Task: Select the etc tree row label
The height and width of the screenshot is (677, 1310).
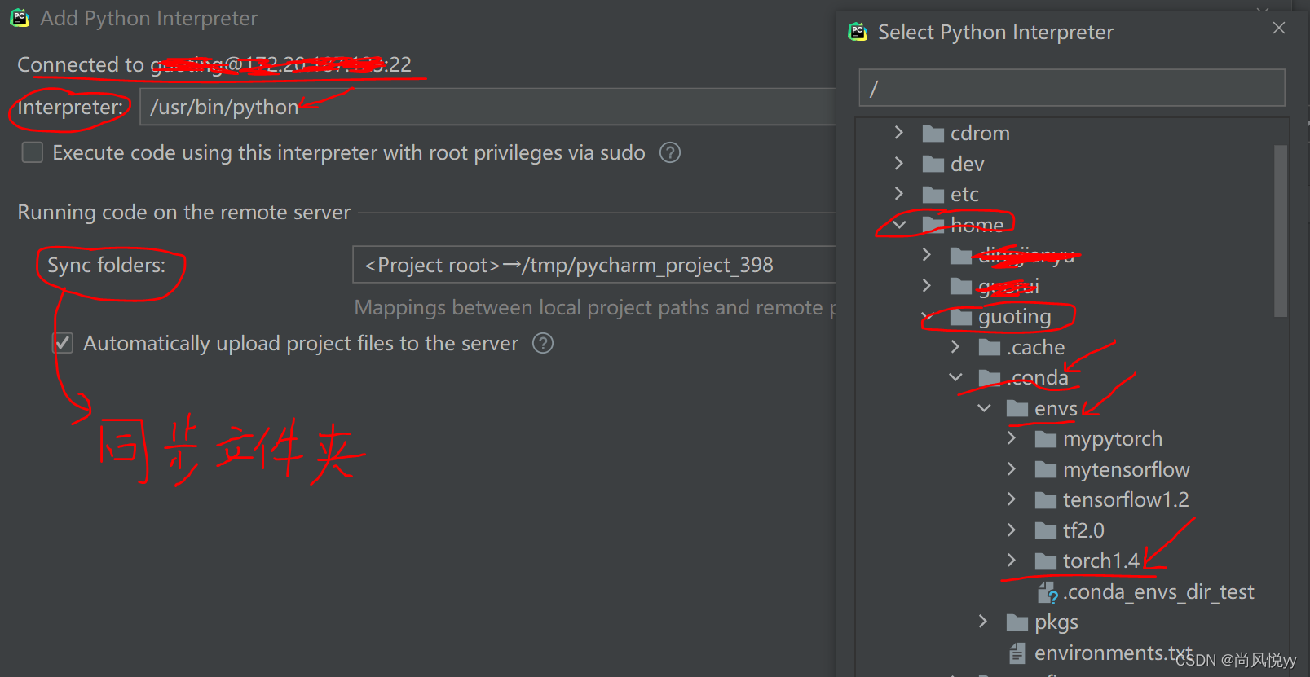Action: pos(964,194)
